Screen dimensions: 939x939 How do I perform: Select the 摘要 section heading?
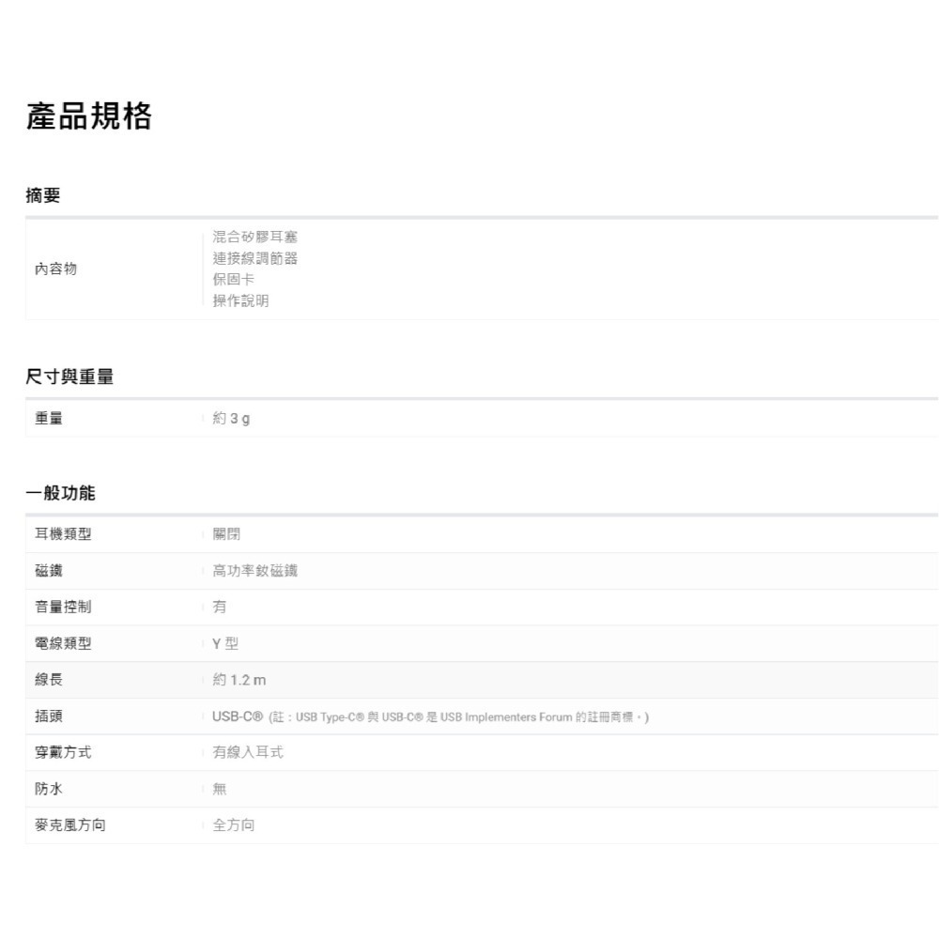[x=43, y=194]
